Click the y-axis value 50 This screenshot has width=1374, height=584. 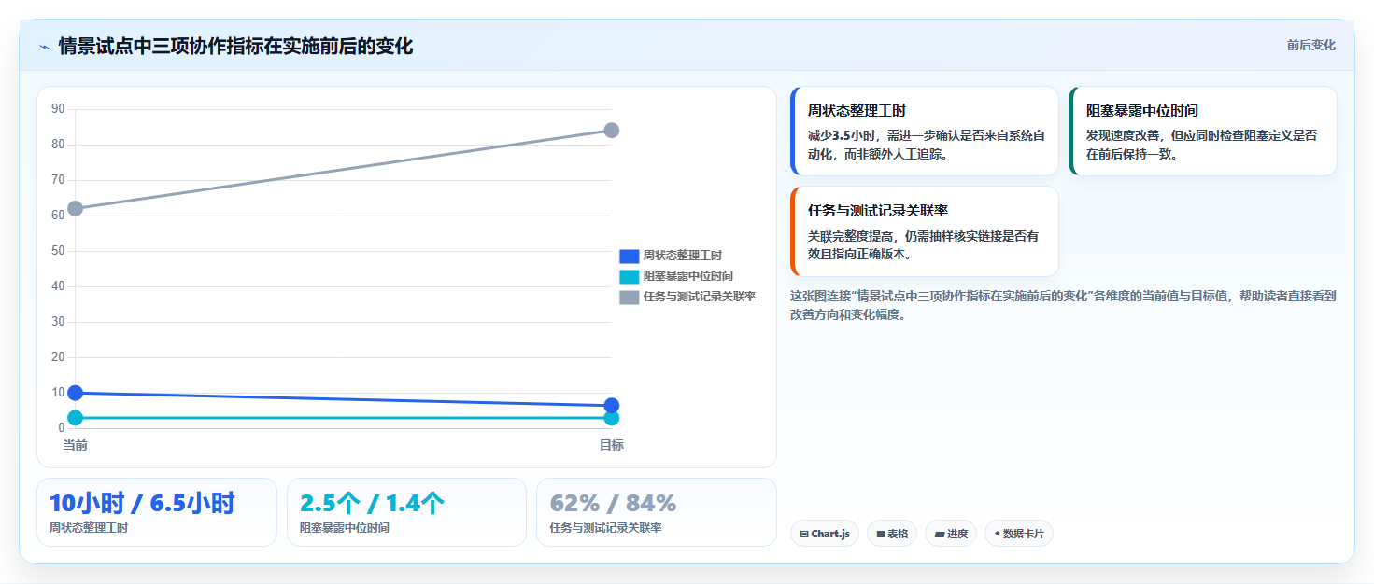tap(58, 251)
